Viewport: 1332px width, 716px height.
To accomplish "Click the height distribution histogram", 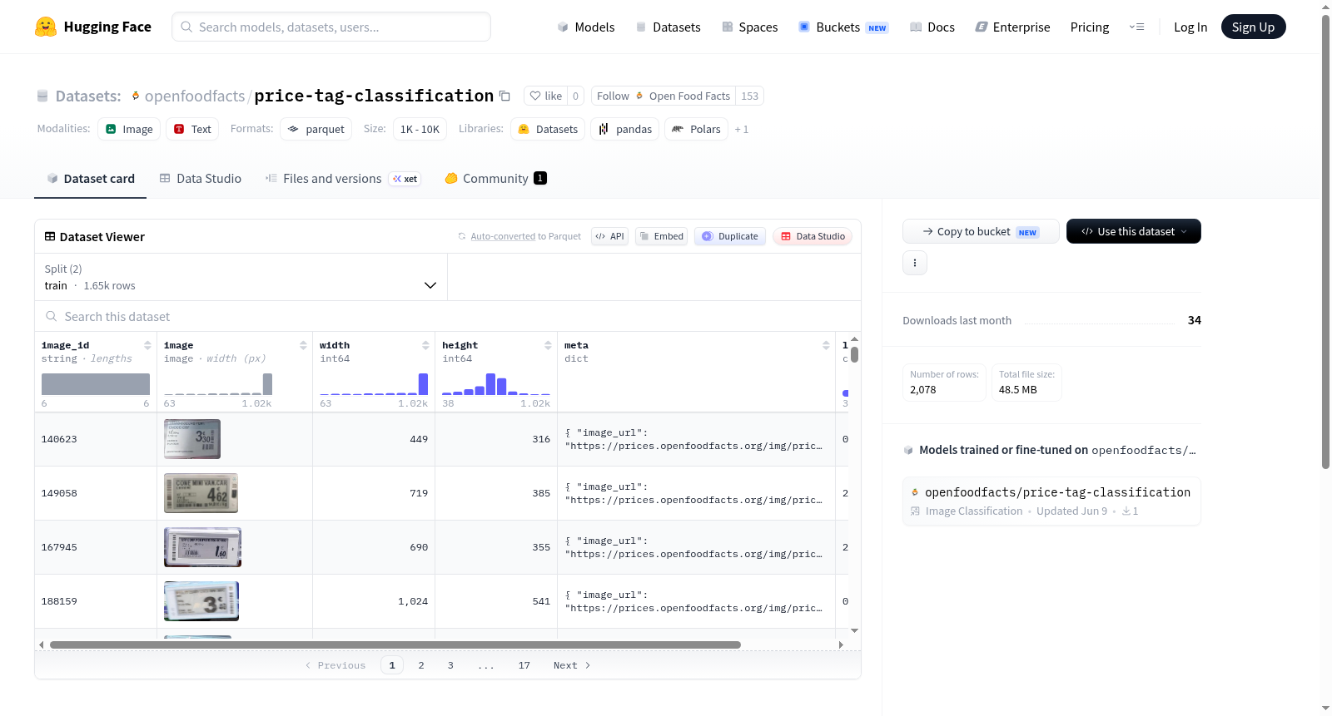I will [x=496, y=384].
